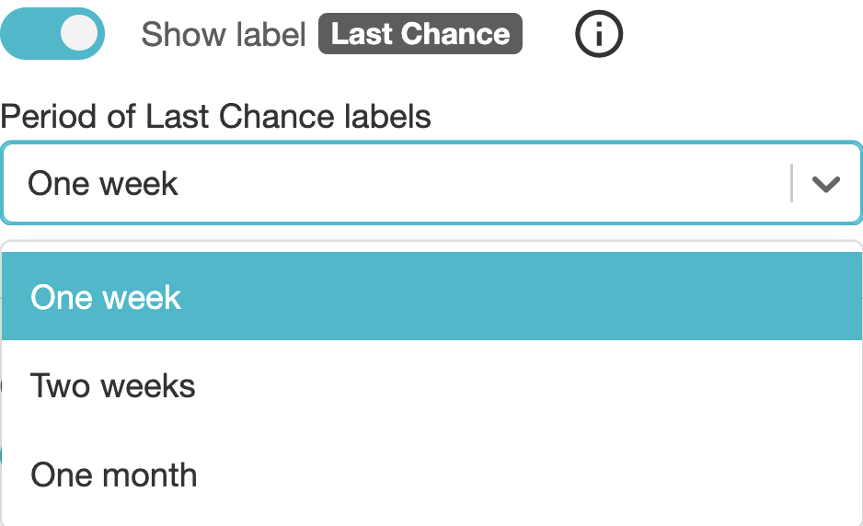Click the white strip above the highlighted "One week" option

[432, 247]
